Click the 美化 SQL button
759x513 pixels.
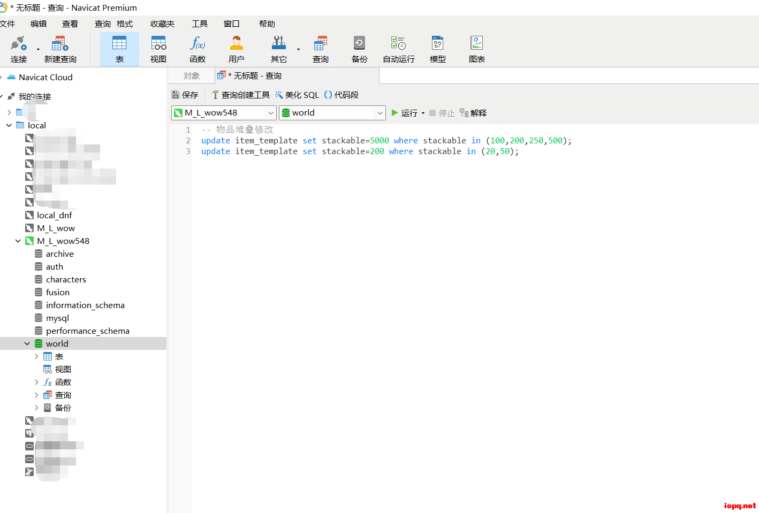point(297,95)
